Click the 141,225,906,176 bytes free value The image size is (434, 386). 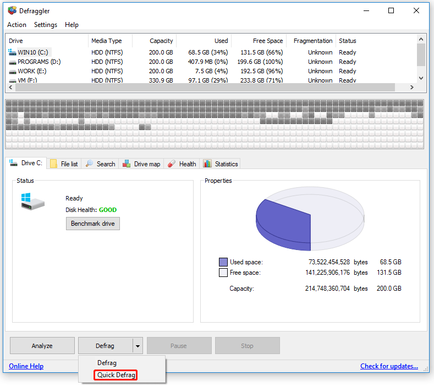coord(327,273)
